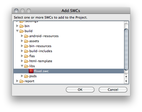142x112 pixels.
Task: Confirm selection with OK button
Action: point(80,90)
